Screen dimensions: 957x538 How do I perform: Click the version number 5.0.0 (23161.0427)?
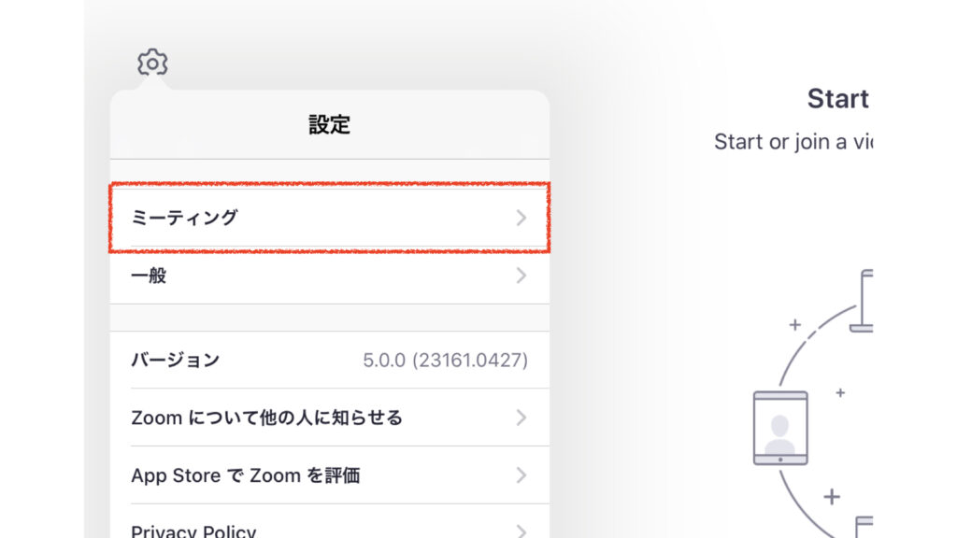(445, 361)
